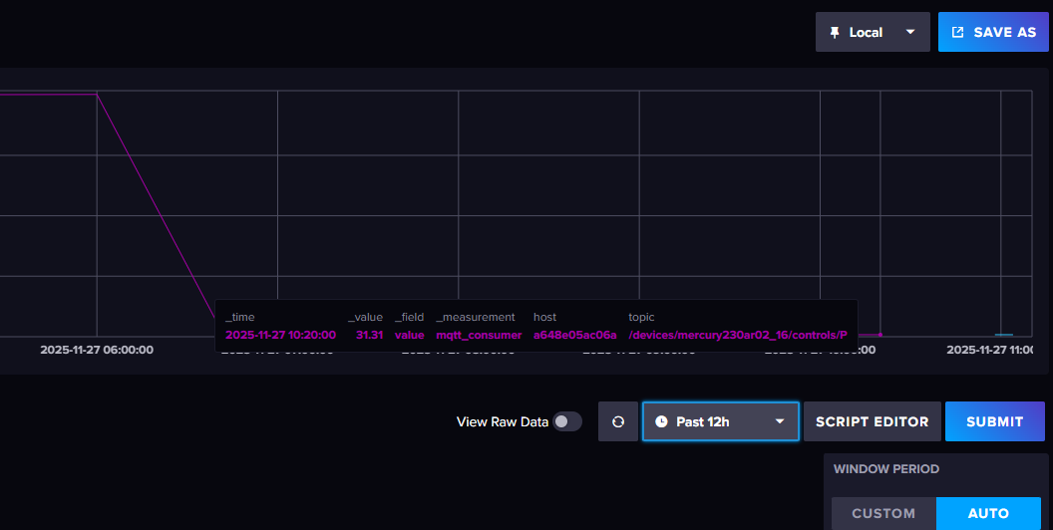Image resolution: width=1053 pixels, height=530 pixels.
Task: Switch window period to CUSTOM
Action: click(883, 513)
